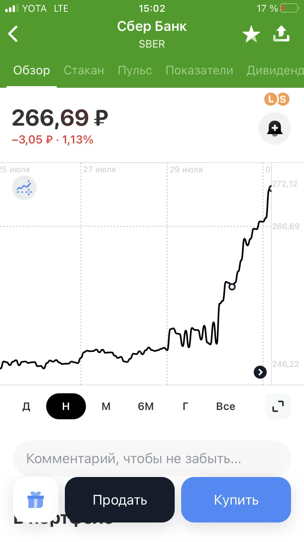
Task: Tap the orange L badge
Action: (270, 99)
